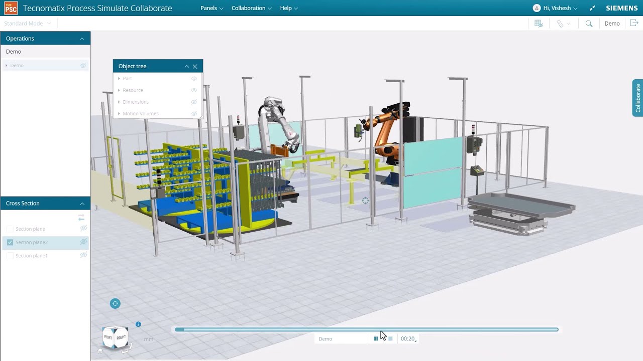Select the Part row text
643x361 pixels.
(x=127, y=79)
